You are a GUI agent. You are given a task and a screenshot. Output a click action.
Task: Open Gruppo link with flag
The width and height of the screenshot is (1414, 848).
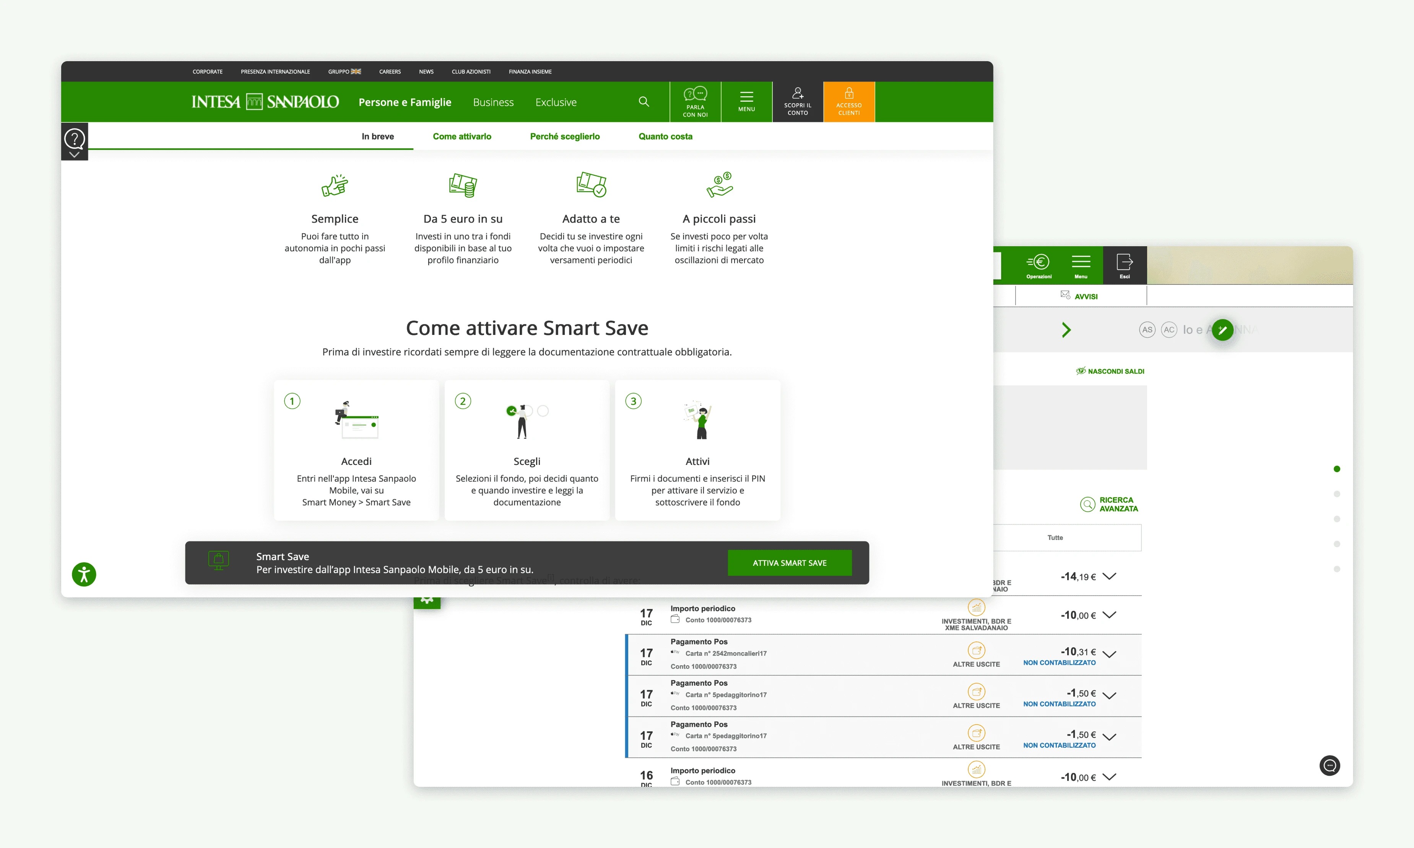point(345,71)
